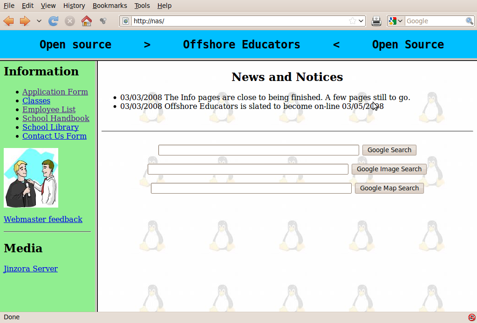Screen dimensions: 477x323
Task: Click the Google Search text input field
Action: point(259,150)
